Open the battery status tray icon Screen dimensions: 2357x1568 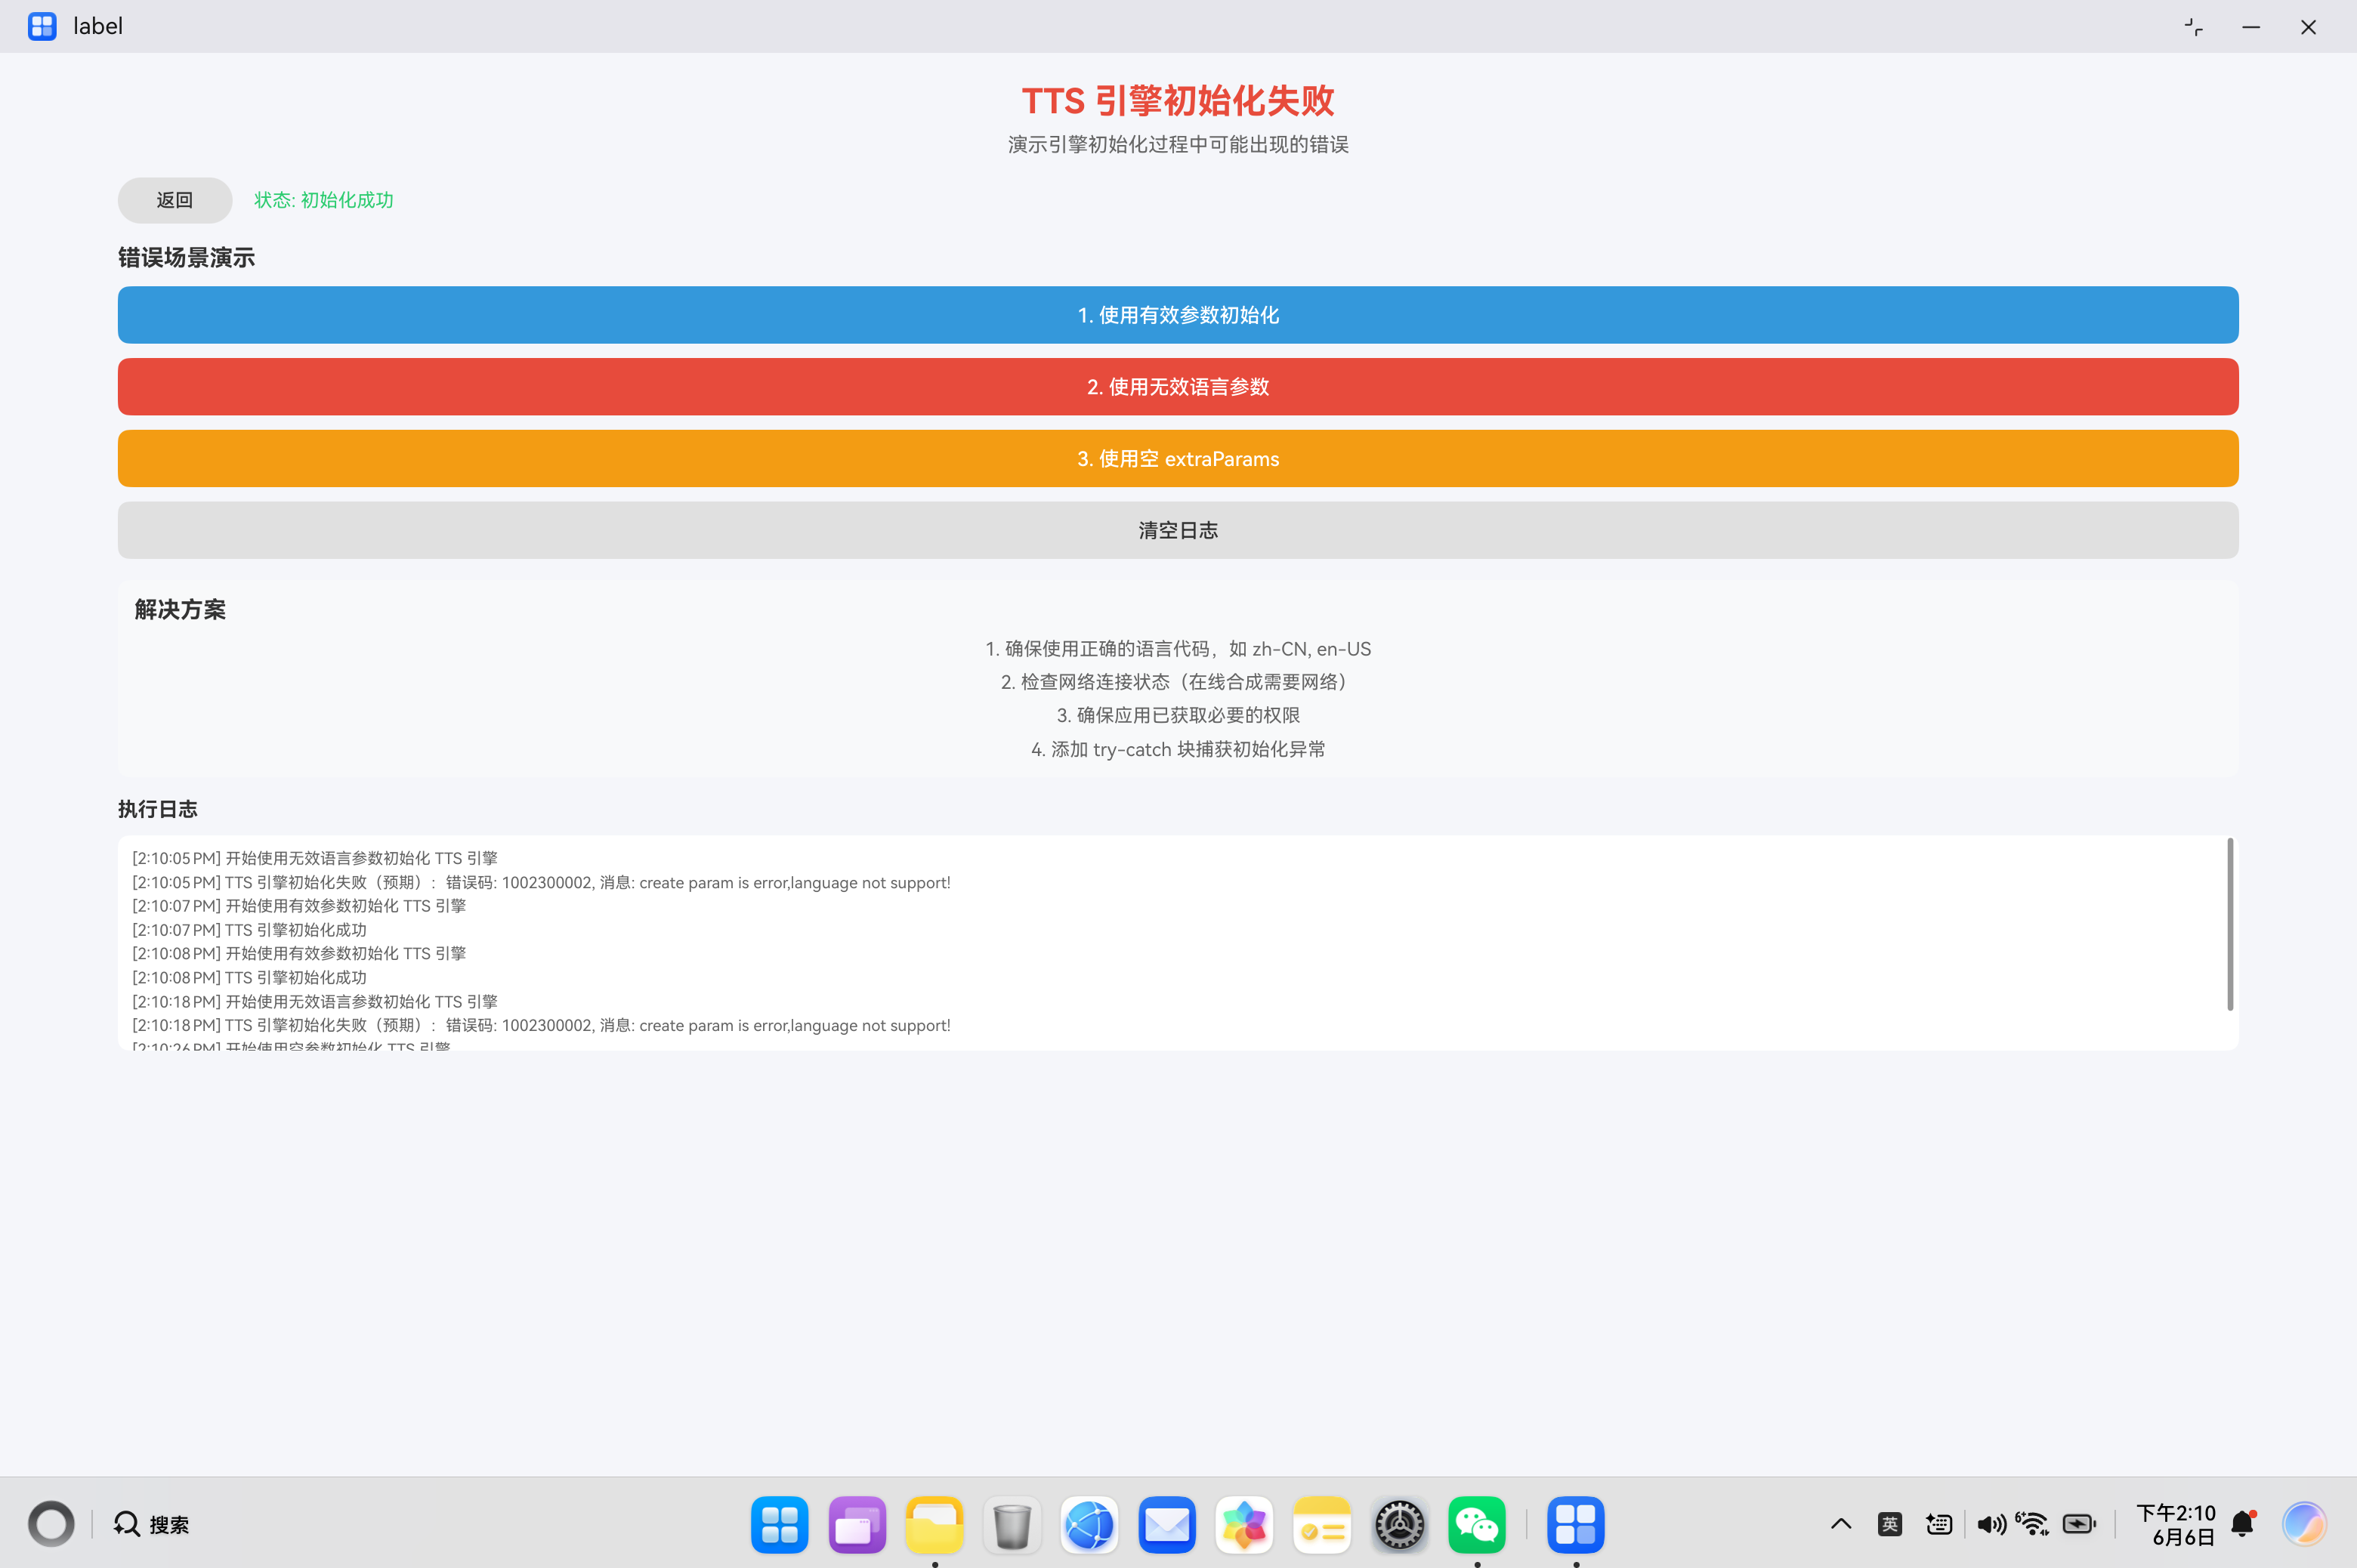coord(2079,1524)
